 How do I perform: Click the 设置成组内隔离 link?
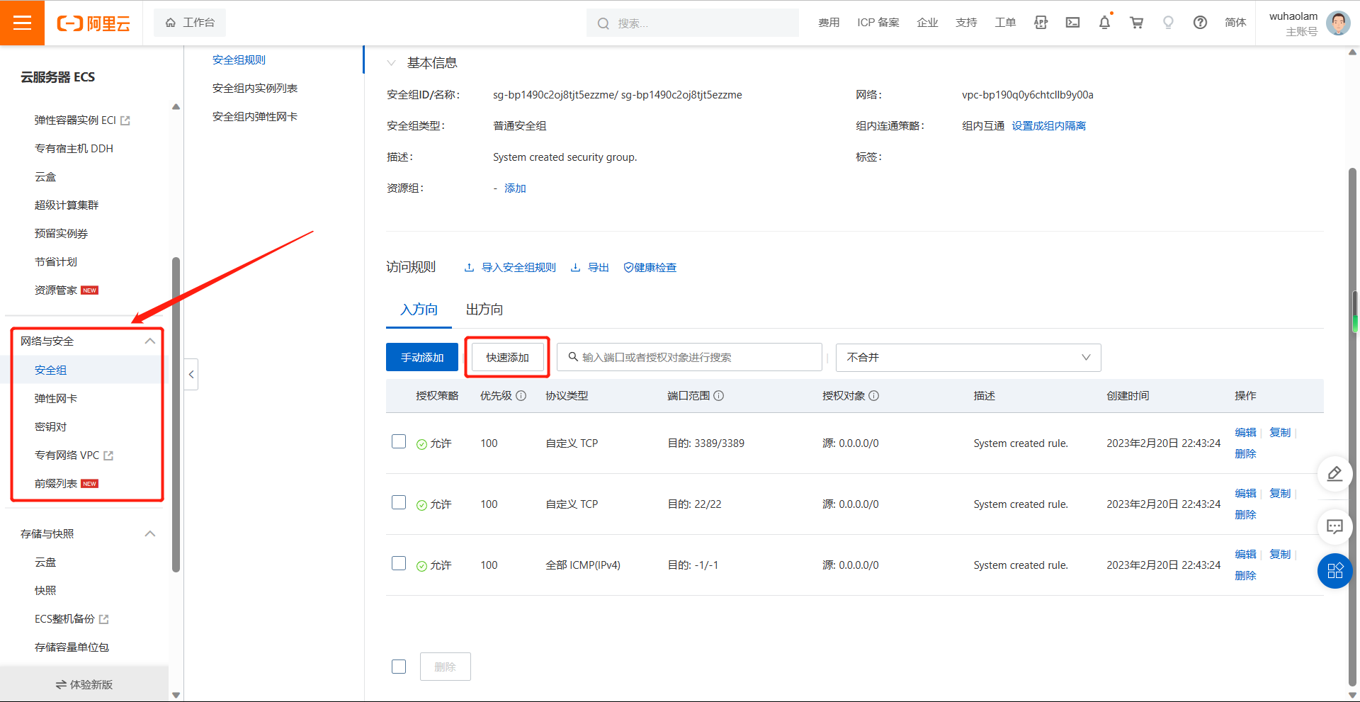tap(1048, 126)
